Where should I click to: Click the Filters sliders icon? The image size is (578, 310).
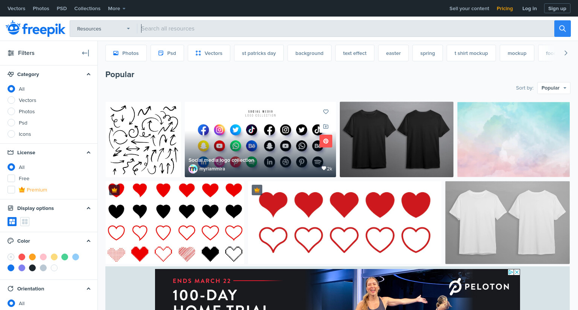pyautogui.click(x=11, y=53)
